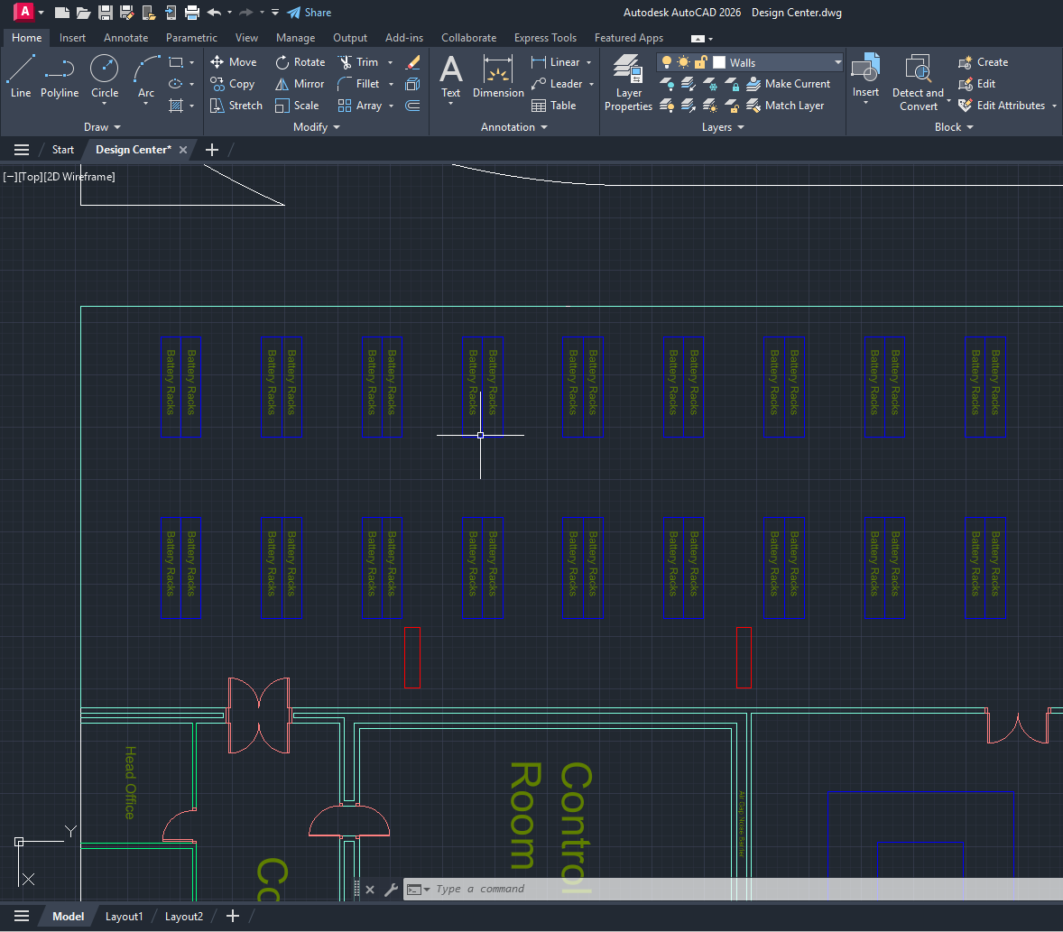Image resolution: width=1063 pixels, height=932 pixels.
Task: Click the Layer Isolate icon
Action: click(689, 84)
